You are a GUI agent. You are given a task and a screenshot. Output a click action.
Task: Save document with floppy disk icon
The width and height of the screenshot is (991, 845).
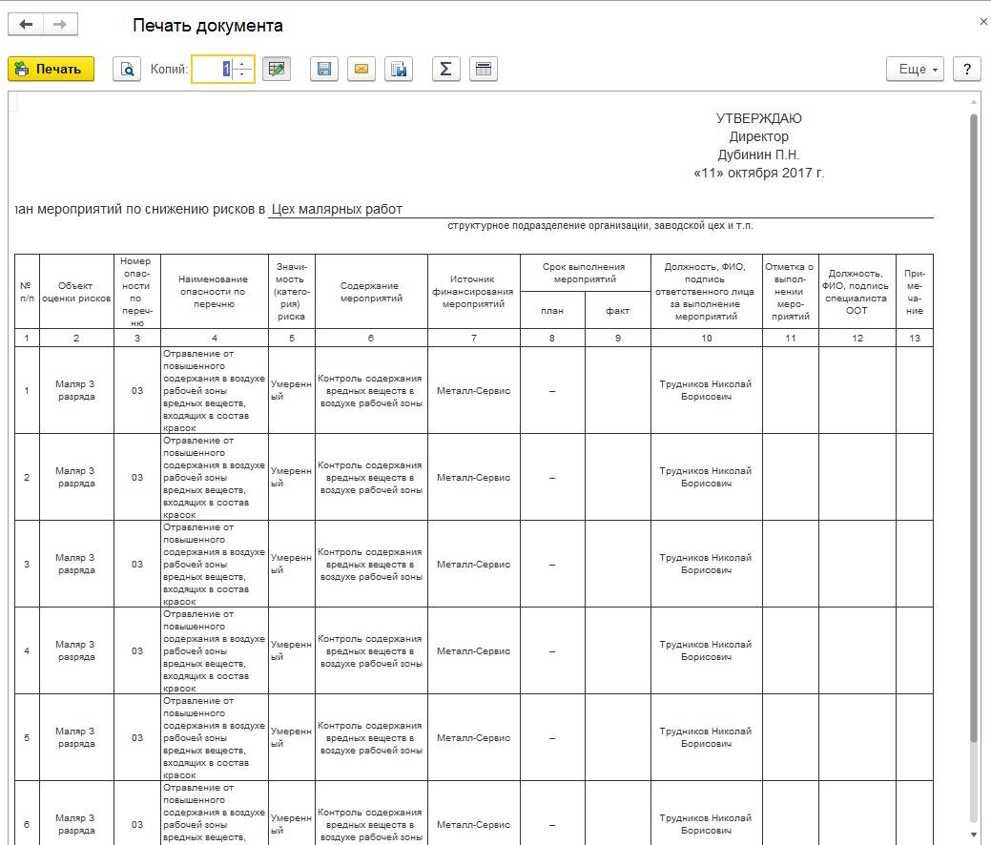tap(324, 69)
